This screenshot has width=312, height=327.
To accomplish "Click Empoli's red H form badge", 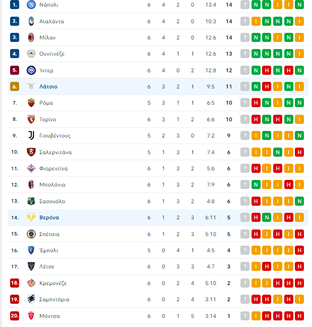I will pos(299,250).
